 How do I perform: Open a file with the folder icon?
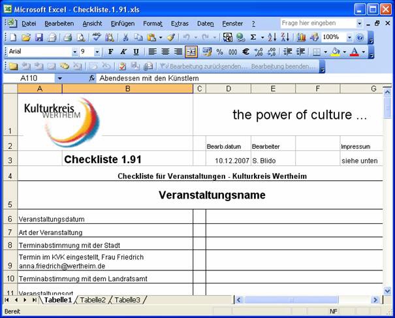click(x=26, y=37)
